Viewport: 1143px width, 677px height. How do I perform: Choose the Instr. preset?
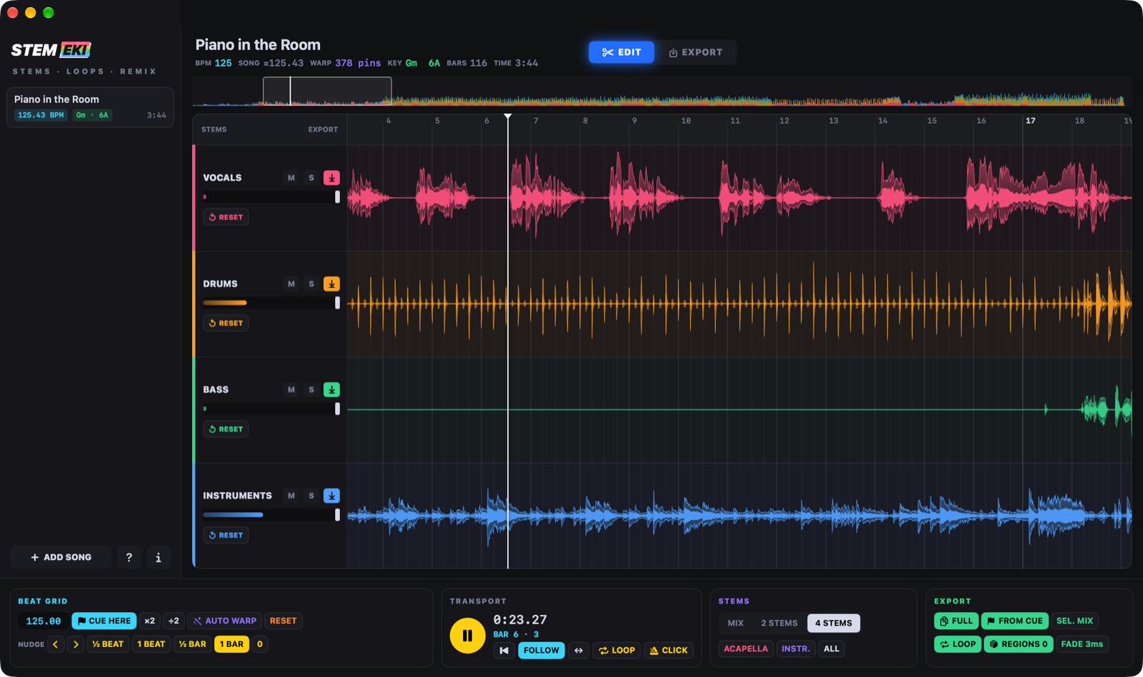[796, 649]
